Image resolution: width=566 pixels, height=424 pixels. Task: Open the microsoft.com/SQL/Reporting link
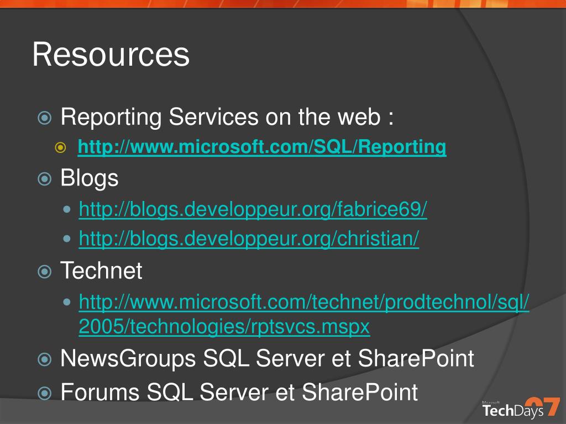(x=262, y=147)
